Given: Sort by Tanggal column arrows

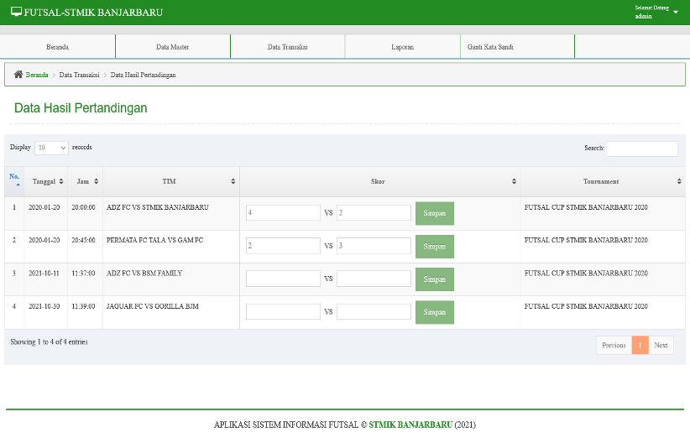Looking at the screenshot, I should (x=61, y=181).
